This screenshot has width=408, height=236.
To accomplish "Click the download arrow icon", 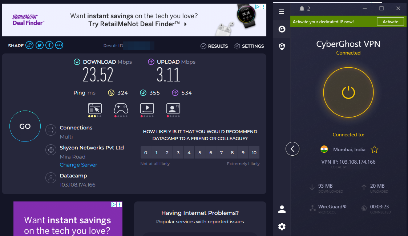I will tap(77, 62).
